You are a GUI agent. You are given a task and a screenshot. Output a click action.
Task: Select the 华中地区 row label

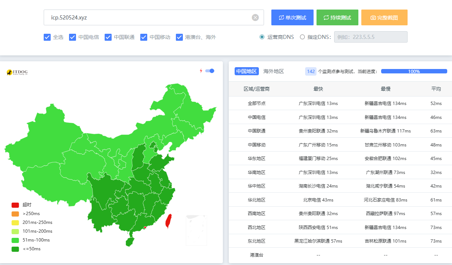(257, 186)
